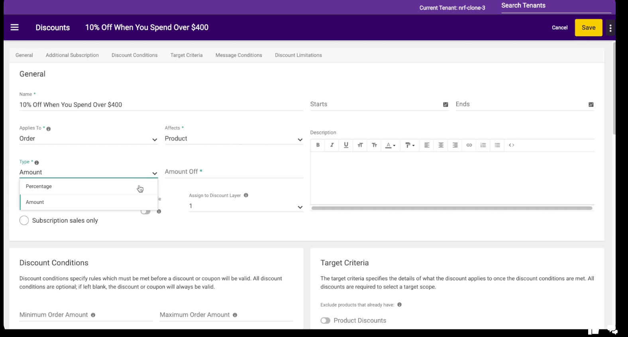The image size is (628, 337).
Task: Switch Description editor to code view
Action: [511, 145]
